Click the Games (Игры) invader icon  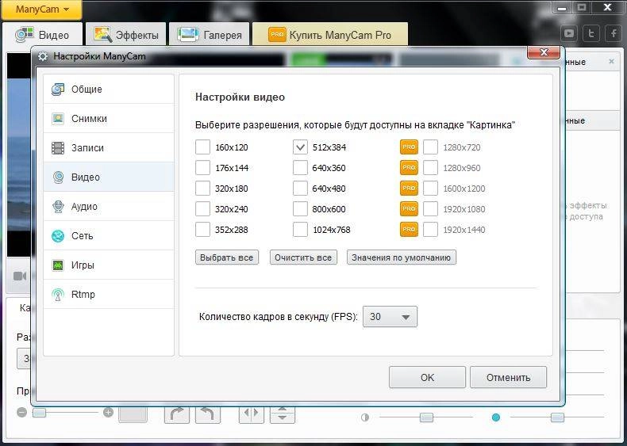click(x=58, y=265)
